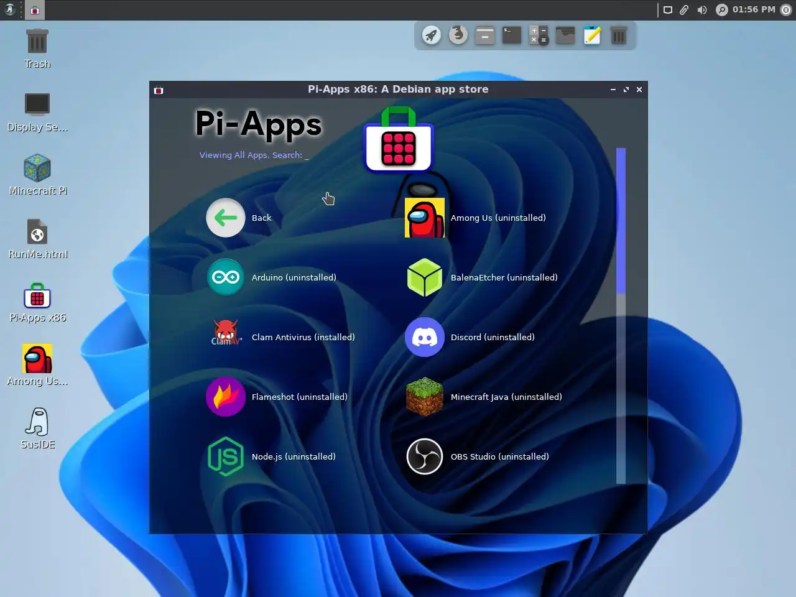Click the Pi-Apps search field
796x597 pixels.
click(254, 155)
